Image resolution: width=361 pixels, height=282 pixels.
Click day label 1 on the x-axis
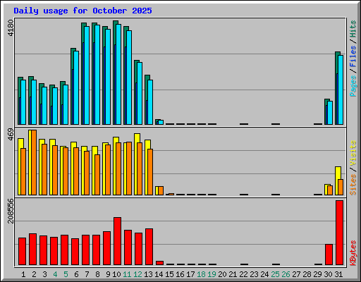[x=23, y=274]
